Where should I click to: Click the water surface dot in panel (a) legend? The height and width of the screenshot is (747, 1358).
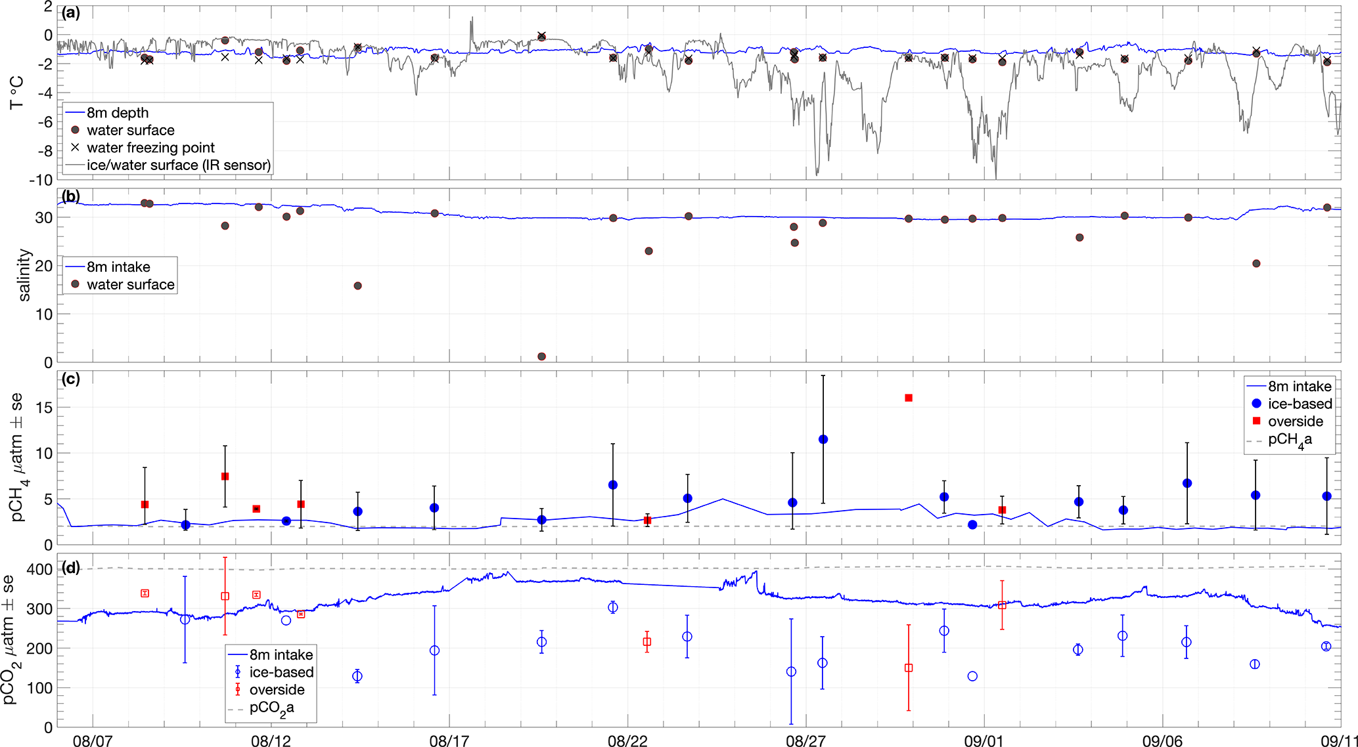tap(75, 130)
